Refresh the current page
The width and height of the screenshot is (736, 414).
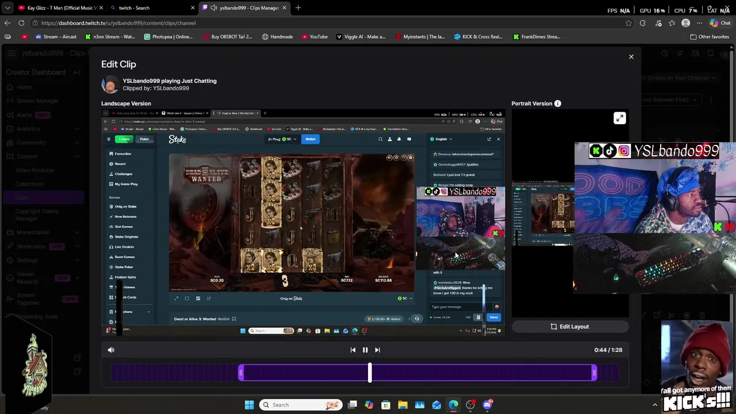(21, 23)
